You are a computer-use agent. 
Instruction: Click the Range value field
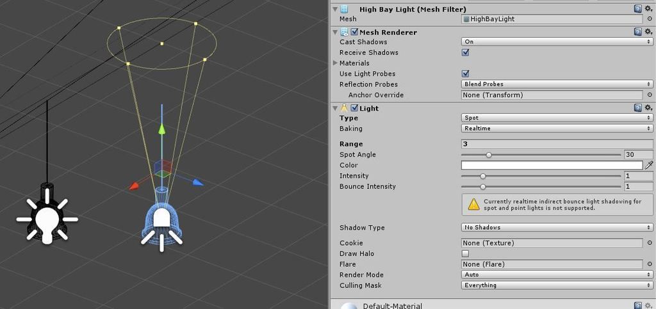click(557, 144)
